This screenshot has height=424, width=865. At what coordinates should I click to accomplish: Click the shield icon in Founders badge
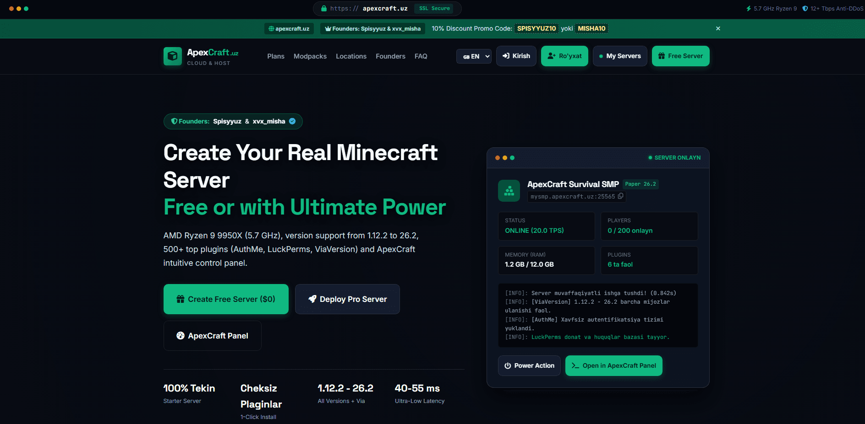tap(174, 121)
